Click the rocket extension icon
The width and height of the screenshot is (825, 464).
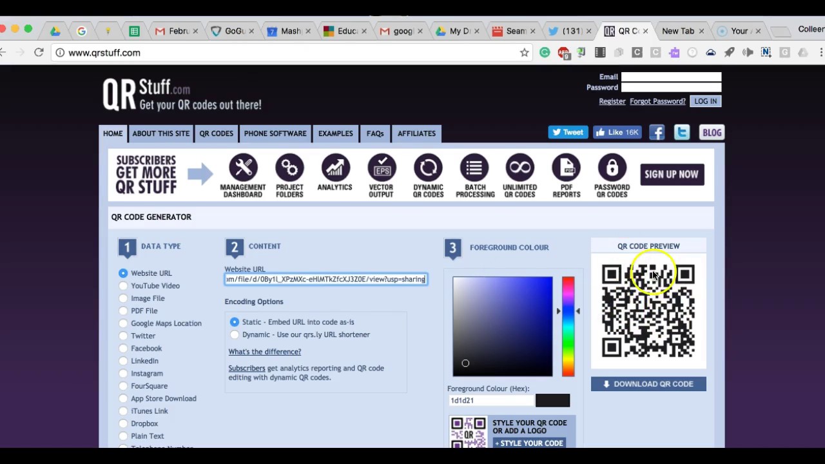tap(729, 53)
